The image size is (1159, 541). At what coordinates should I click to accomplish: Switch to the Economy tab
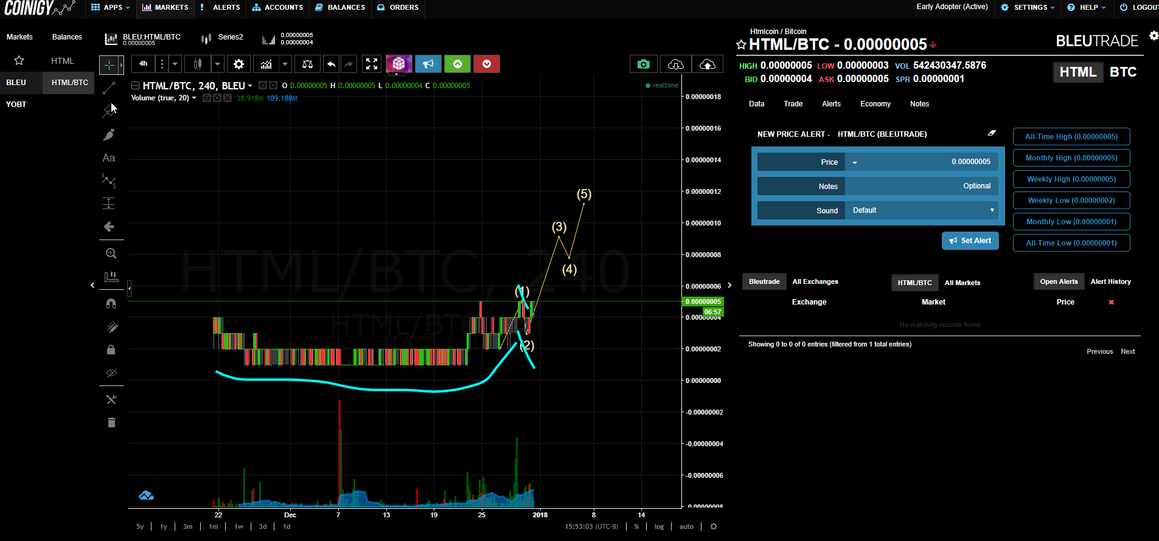click(875, 104)
